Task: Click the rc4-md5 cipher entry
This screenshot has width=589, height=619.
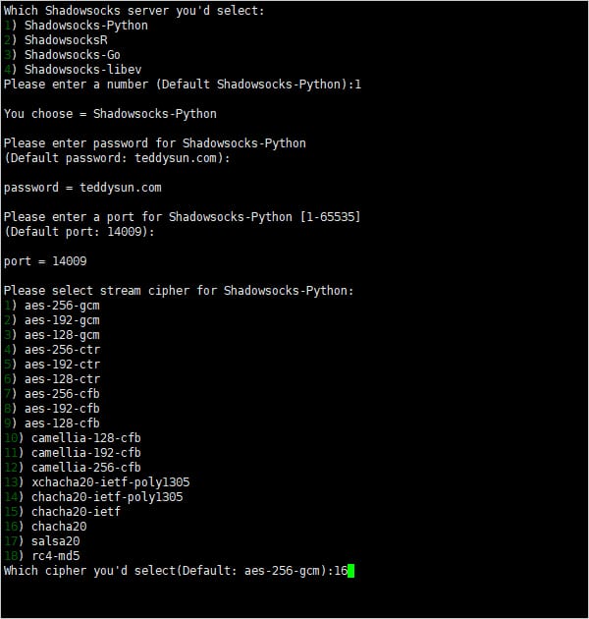Action: coord(55,556)
